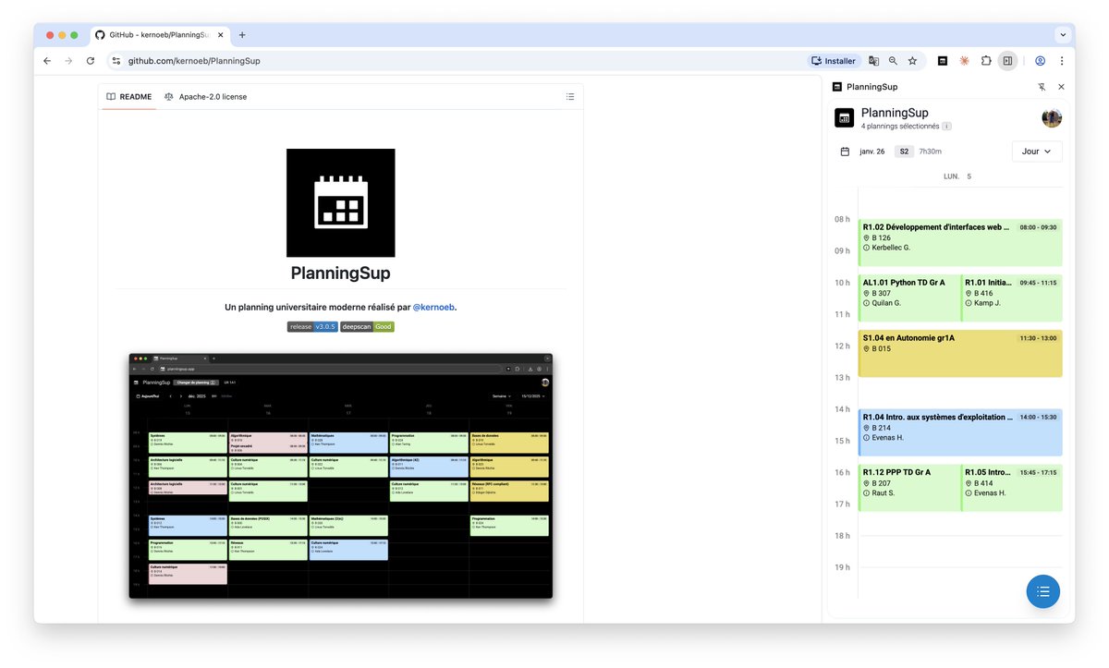Open the R1.05 Intro... 15:45 event
This screenshot has height=668, width=1109.
[x=1012, y=488]
